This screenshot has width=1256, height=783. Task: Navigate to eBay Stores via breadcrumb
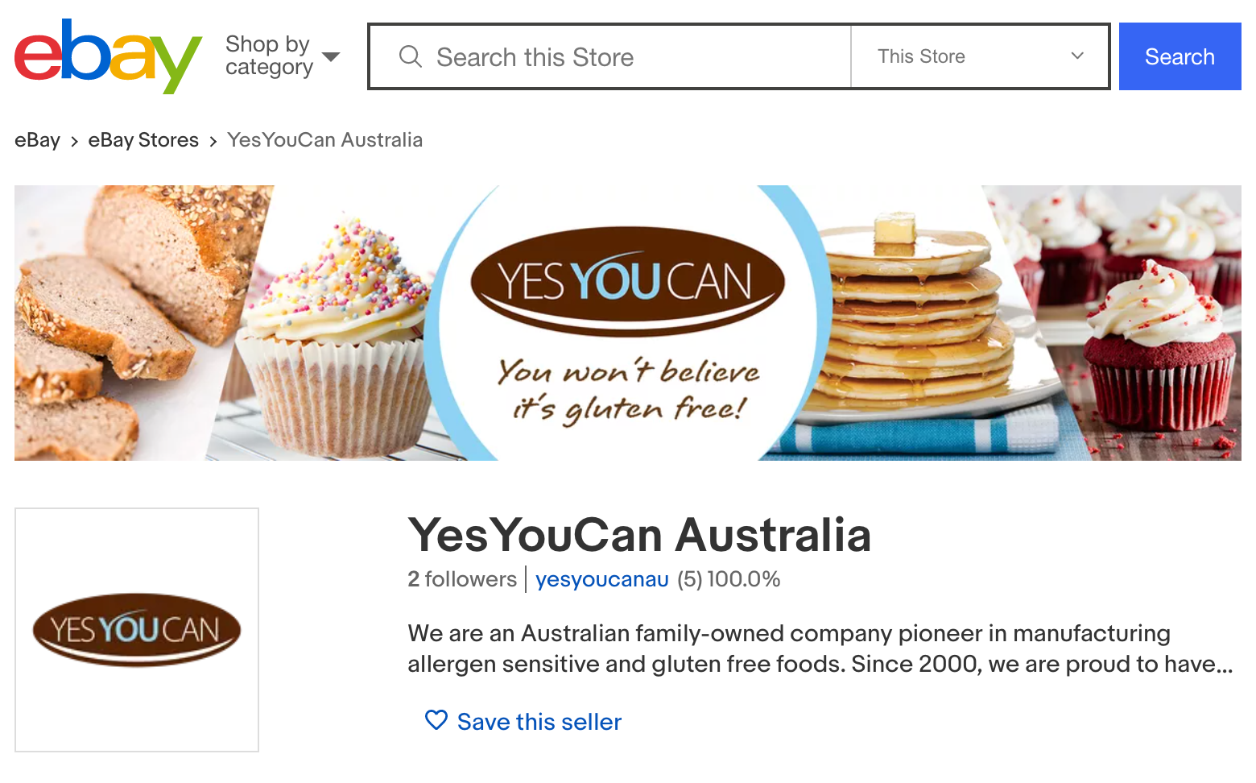click(x=143, y=139)
